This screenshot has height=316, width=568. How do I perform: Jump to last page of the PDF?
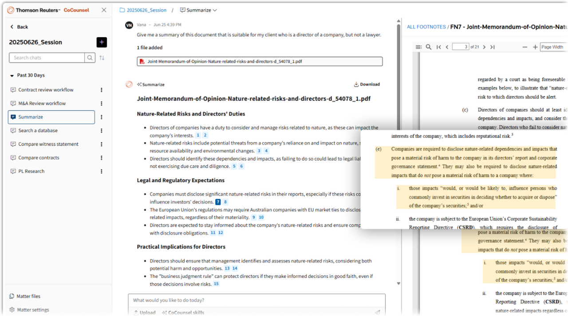click(x=492, y=47)
